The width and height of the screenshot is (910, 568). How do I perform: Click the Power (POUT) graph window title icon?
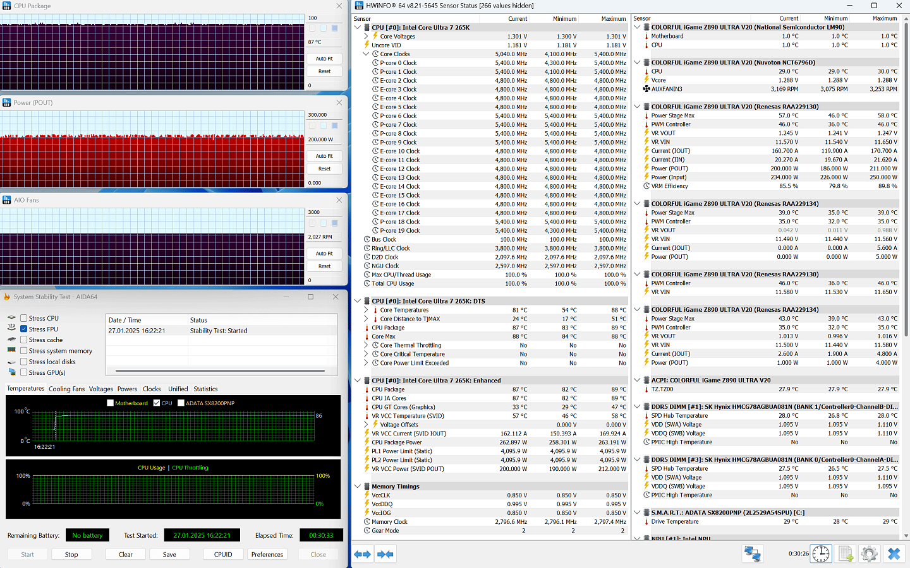(x=7, y=102)
